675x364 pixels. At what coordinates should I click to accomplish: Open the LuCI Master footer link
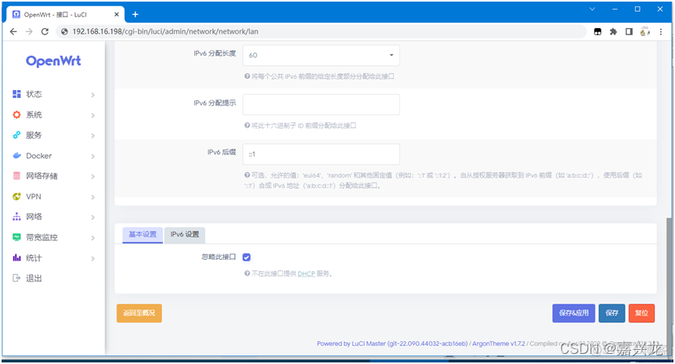coord(392,344)
